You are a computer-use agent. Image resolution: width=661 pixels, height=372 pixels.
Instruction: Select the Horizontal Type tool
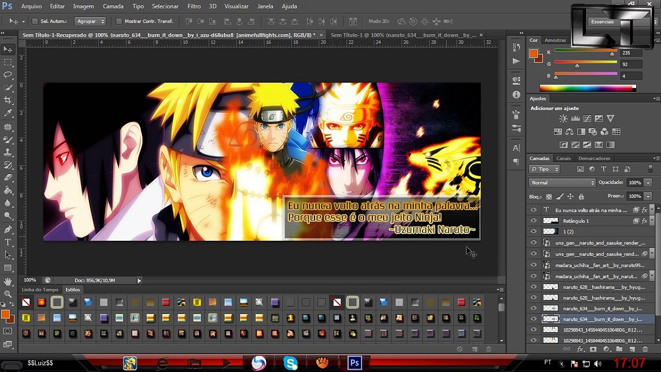click(x=8, y=242)
